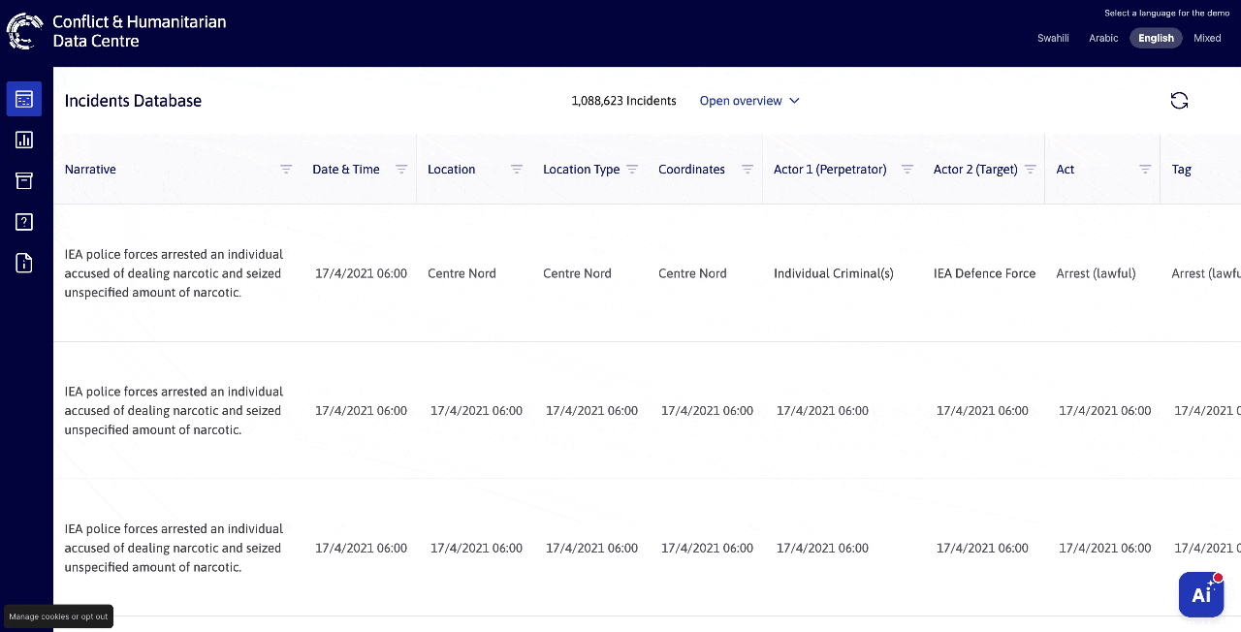Select the English language tab

[x=1156, y=38]
